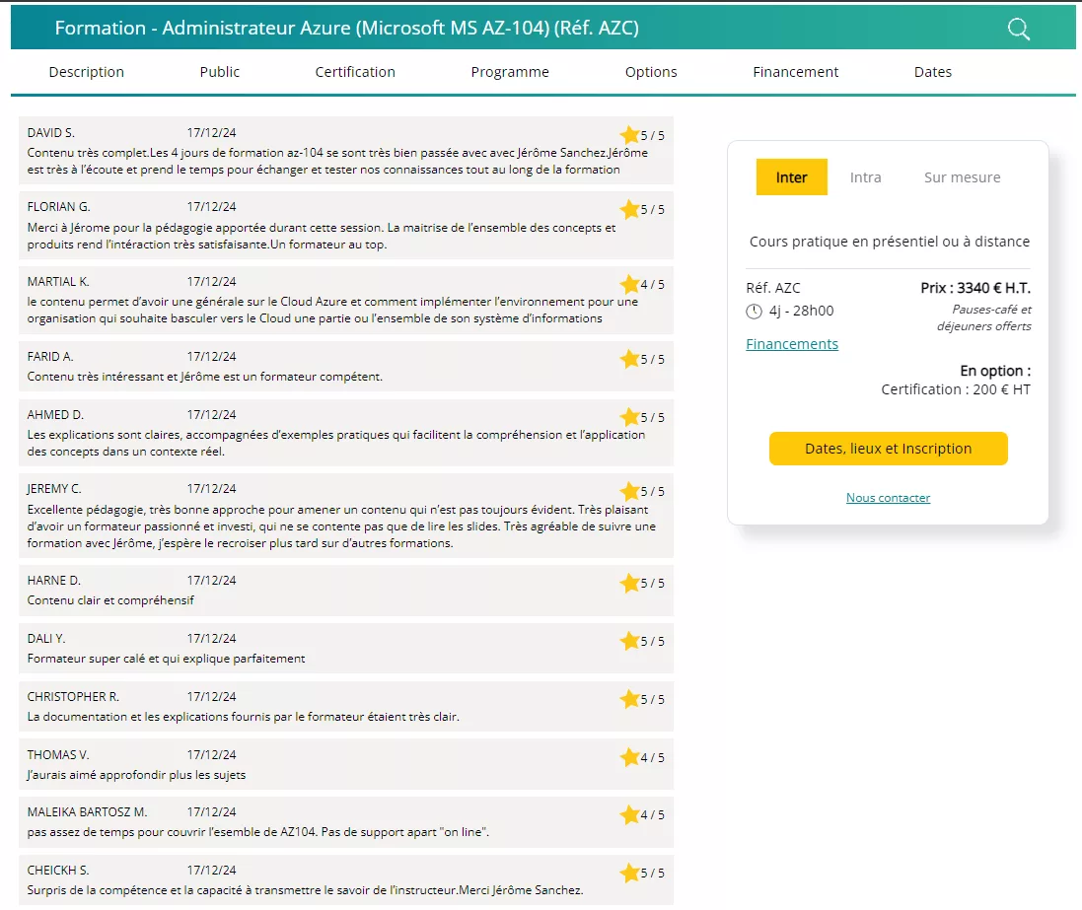Click the reviewer name DAVID S.

tap(51, 132)
